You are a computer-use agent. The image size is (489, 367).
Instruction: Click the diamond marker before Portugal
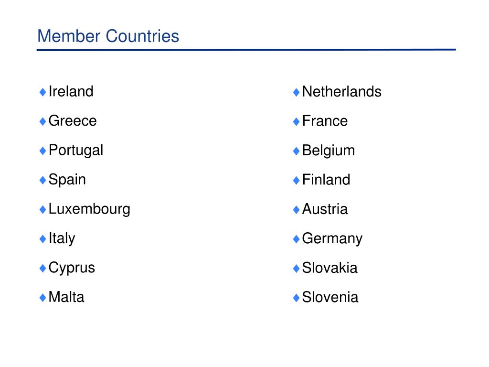pos(43,151)
